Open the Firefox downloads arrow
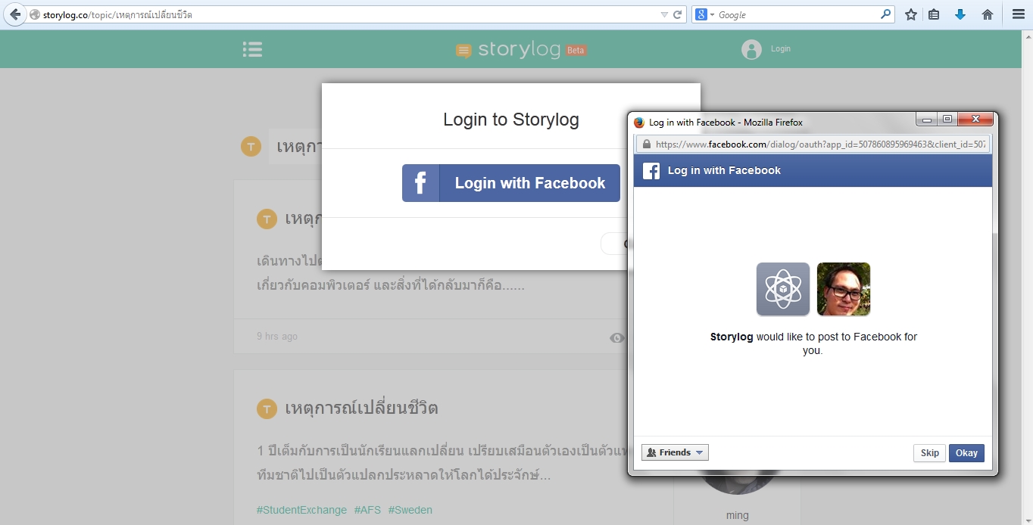Screen dimensions: 1033x525 pyautogui.click(x=960, y=14)
